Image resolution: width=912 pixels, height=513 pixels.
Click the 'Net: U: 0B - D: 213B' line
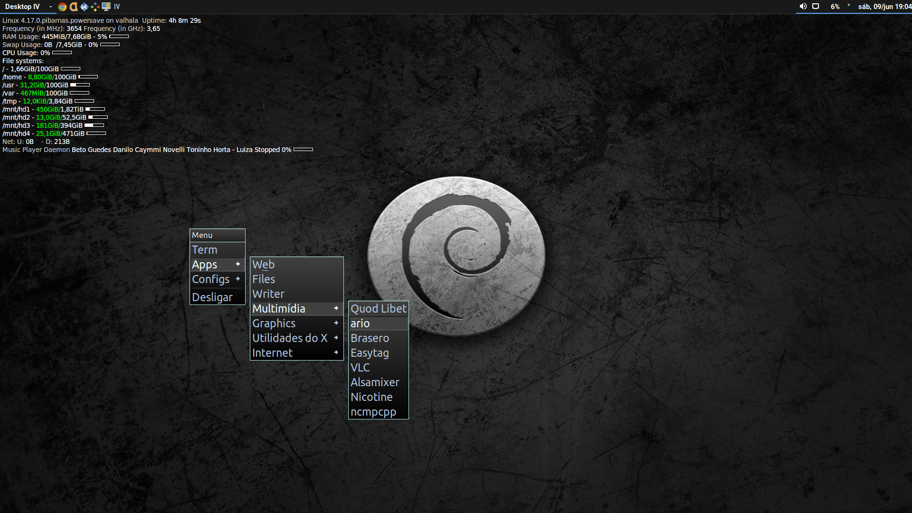pos(36,142)
